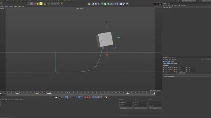211x118 pixels.
Task: Open the Layout dropdown
Action: (x=207, y=1)
